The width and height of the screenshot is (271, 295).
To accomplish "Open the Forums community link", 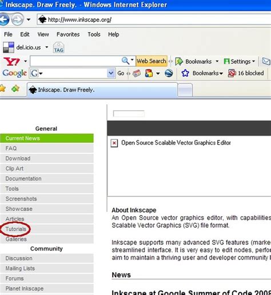I will click(x=47, y=278).
